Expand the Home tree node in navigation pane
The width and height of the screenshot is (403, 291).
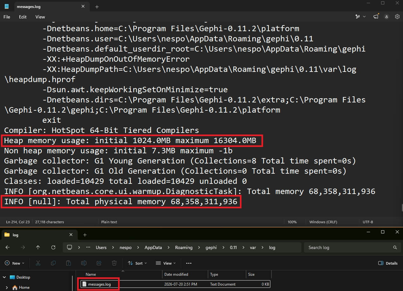click(x=7, y=287)
